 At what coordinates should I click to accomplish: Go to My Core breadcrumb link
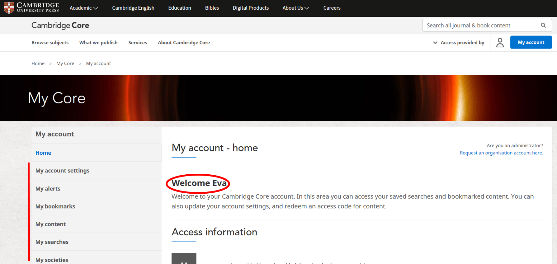point(65,64)
